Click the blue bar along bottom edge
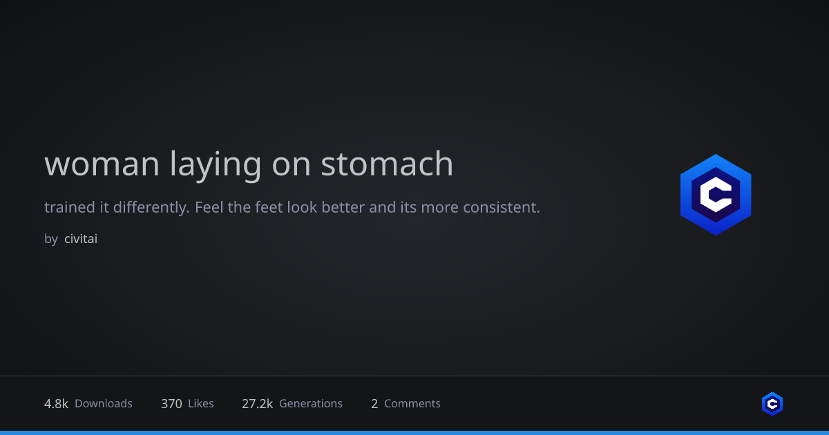This screenshot has height=435, width=829. tap(414, 433)
